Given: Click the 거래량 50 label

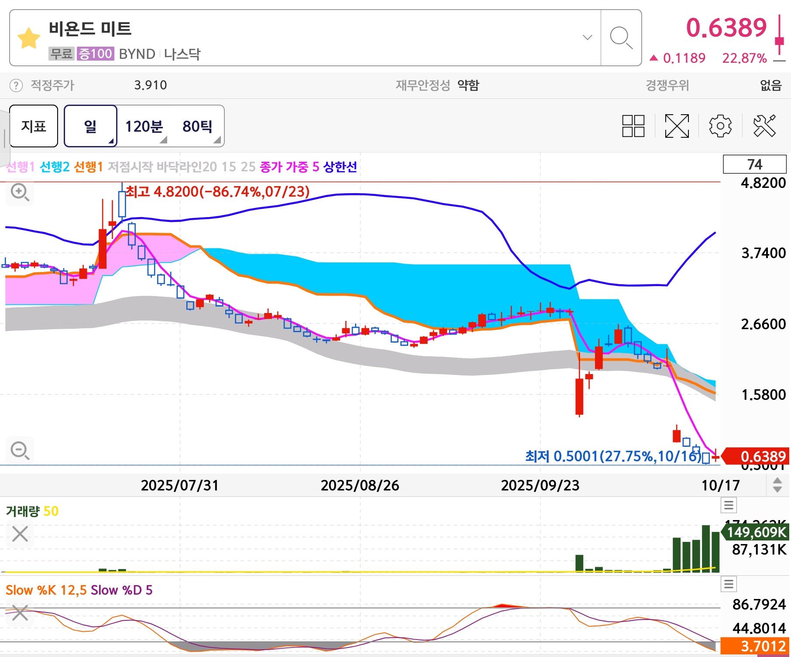Looking at the screenshot, I should [x=32, y=511].
